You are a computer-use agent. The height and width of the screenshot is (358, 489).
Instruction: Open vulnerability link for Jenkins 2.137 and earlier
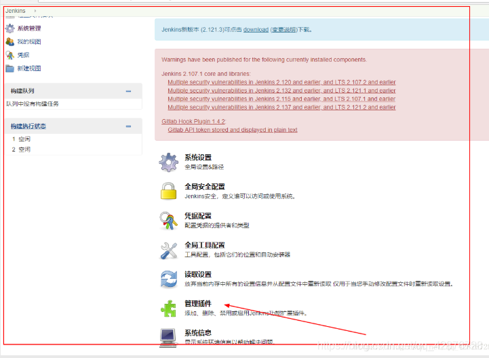pyautogui.click(x=281, y=108)
